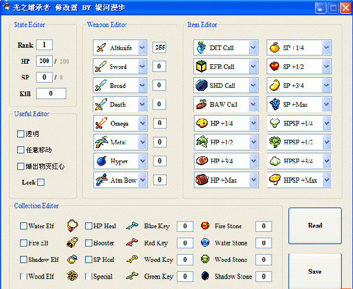Screen dimensions: 353x289
Task: Check the 任意移动 option
Action: click(x=21, y=150)
